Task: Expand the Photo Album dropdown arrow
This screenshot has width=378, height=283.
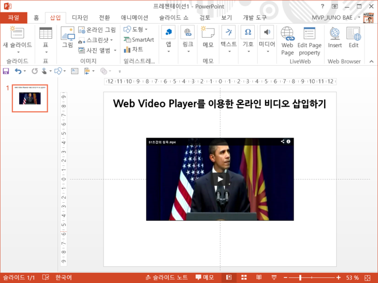Action: (x=115, y=50)
